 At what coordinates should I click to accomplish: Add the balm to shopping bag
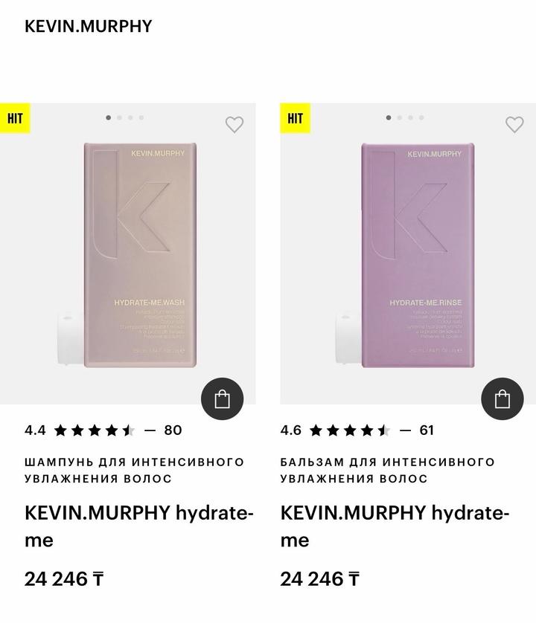502,398
